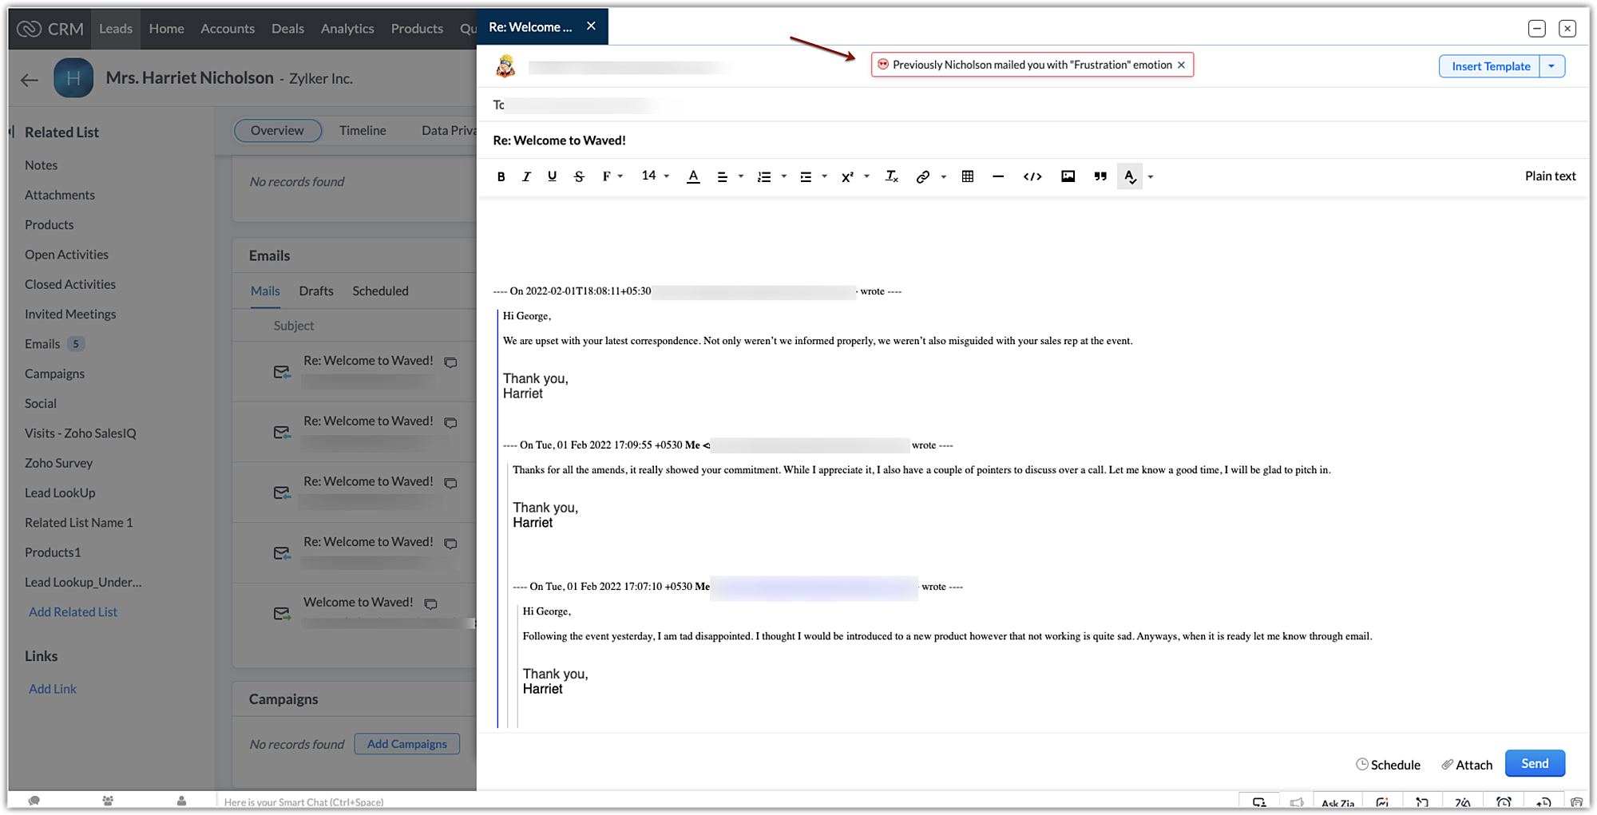Add a blockquote to email

[x=1100, y=176]
